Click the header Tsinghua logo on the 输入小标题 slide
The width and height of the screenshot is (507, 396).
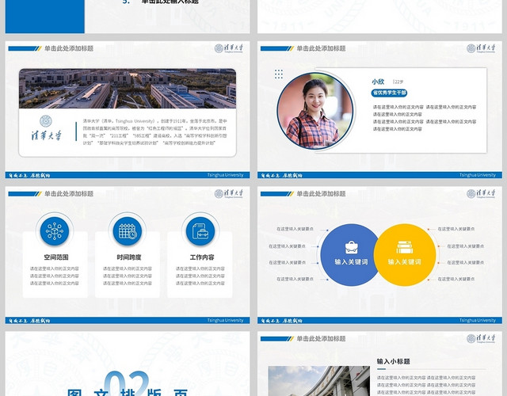[481, 338]
